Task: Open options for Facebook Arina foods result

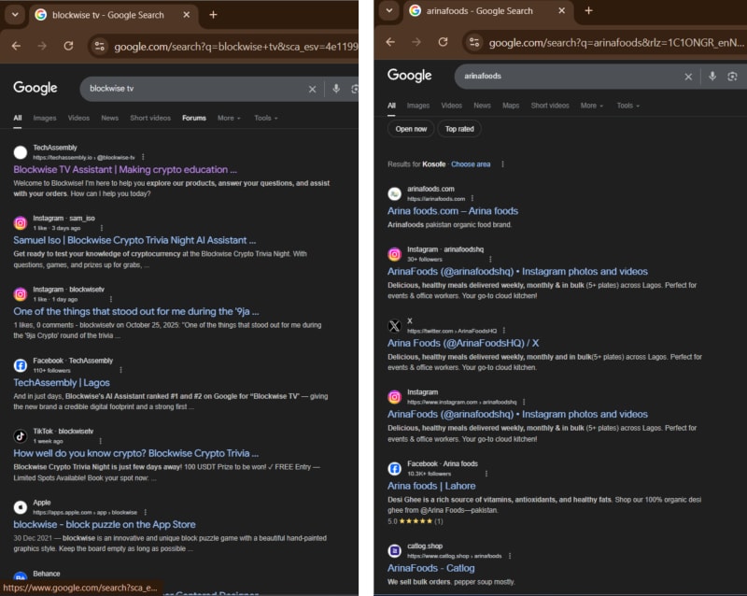Action: click(486, 474)
